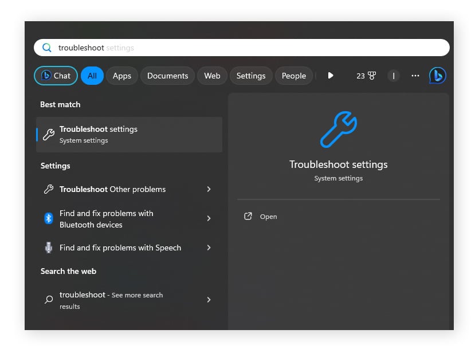Expand the chevron for Troubleshoot Other problems
The width and height of the screenshot is (475, 353).
[x=209, y=189]
